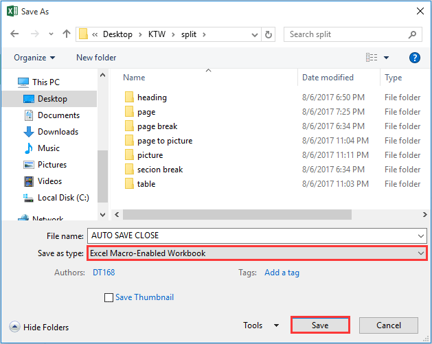Sort files by Date modified column

[x=328, y=78]
